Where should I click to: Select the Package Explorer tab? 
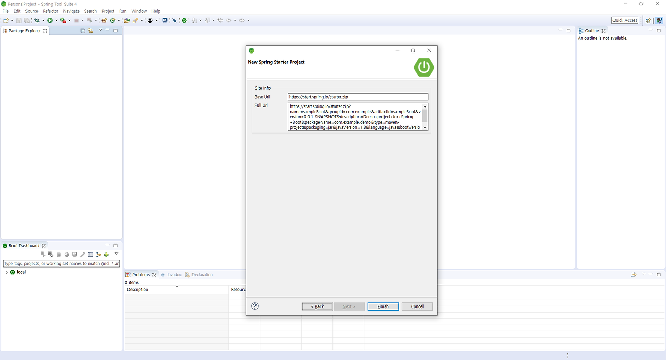point(25,31)
